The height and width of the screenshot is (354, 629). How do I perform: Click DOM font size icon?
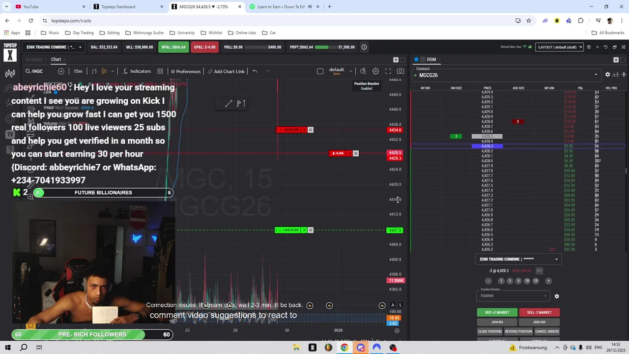click(616, 75)
